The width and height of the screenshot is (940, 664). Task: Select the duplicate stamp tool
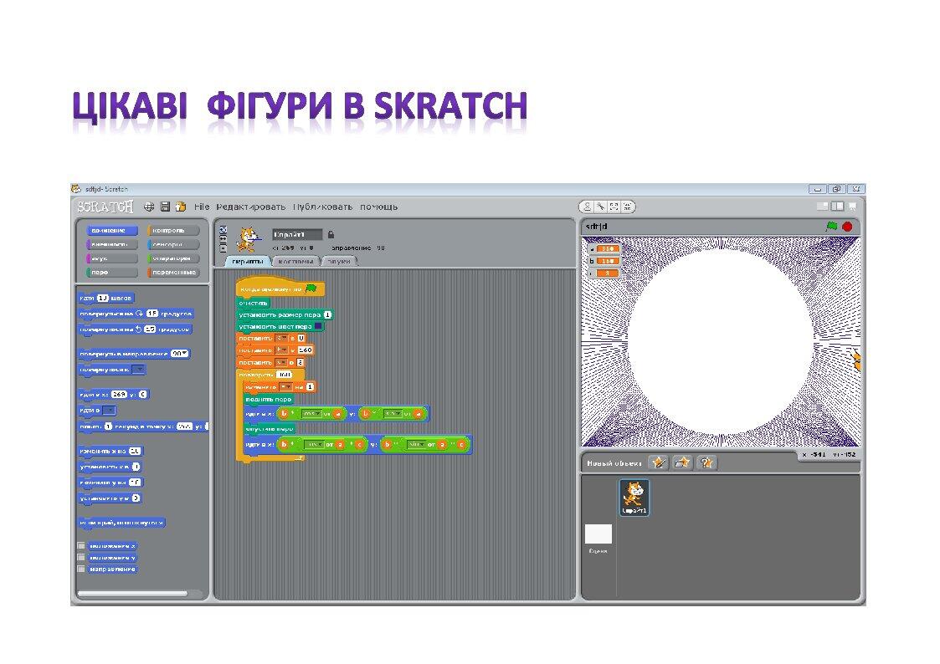588,207
